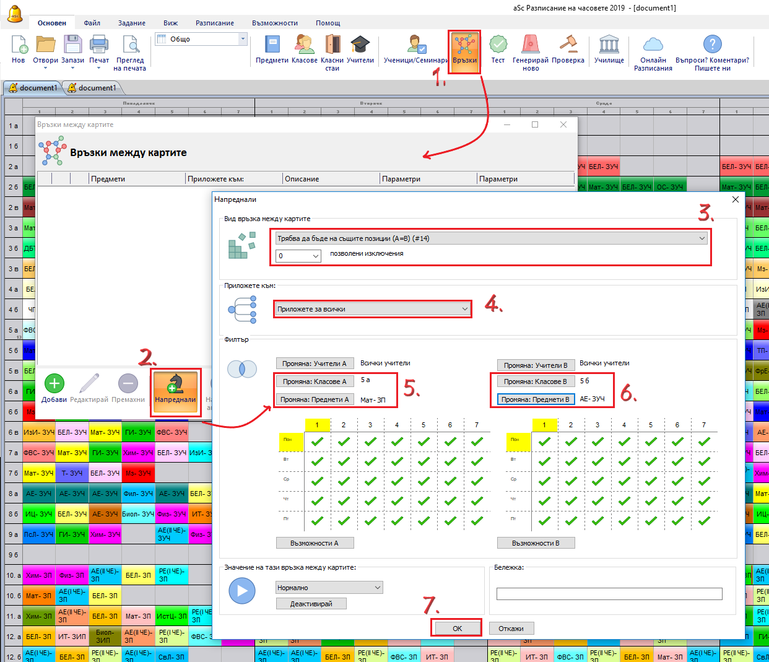Open the Файл menu tab
This screenshot has width=769, height=662.
coord(92,23)
